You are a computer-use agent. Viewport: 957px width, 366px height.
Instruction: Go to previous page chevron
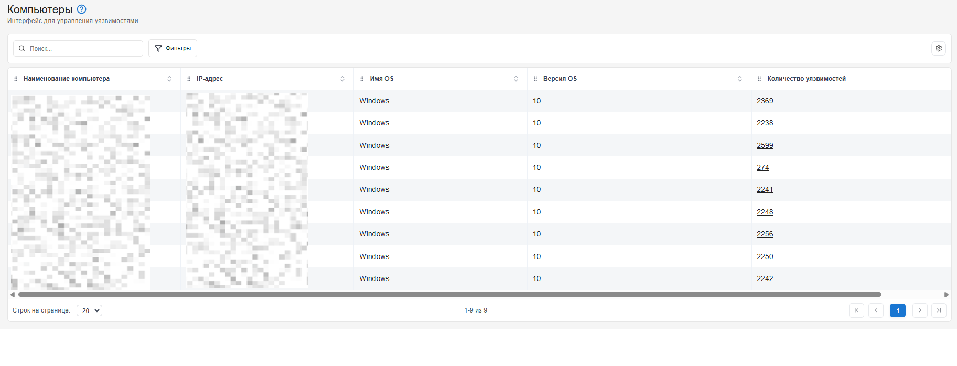pyautogui.click(x=876, y=310)
